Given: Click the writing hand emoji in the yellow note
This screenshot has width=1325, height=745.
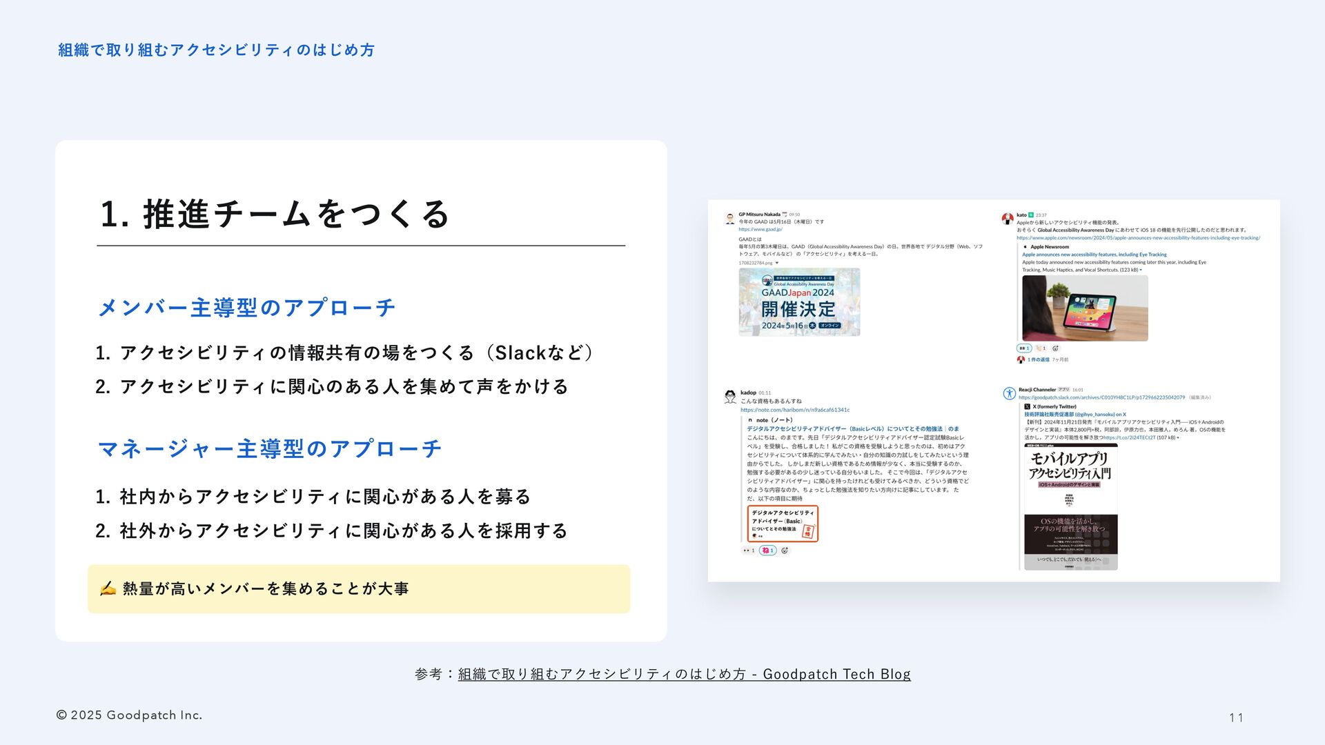Looking at the screenshot, I should click(x=108, y=588).
